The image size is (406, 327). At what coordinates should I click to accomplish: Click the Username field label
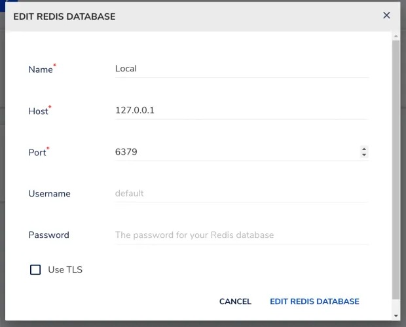[49, 194]
